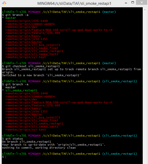Click second-list 'remotes/origin/hancy' entry
Image resolution: width=148 pixels, height=164 pixels.
(23, 109)
